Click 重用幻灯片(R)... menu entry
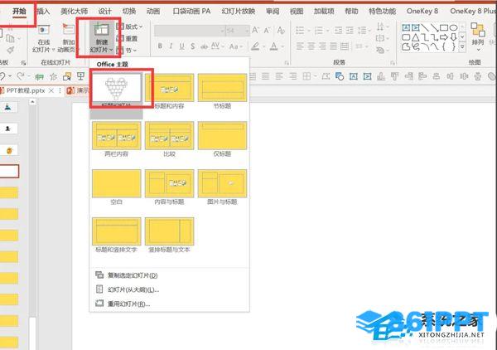 point(123,304)
